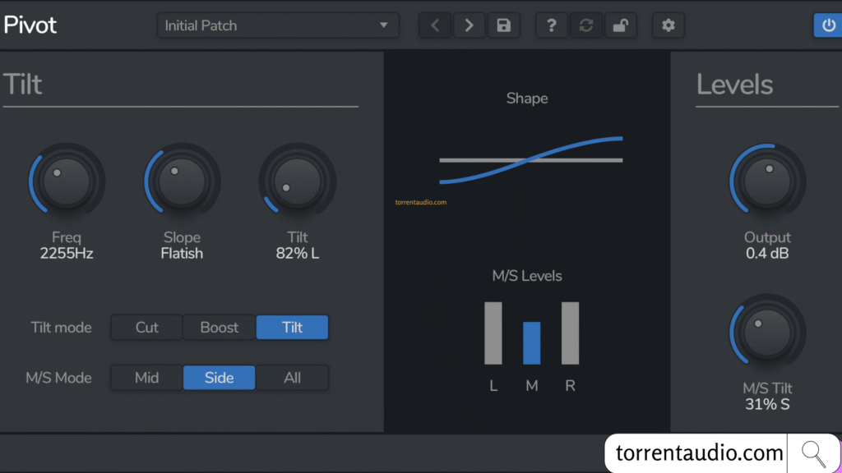Toggle the padlock icon in the toolbar
Image resolution: width=842 pixels, height=473 pixels.
(x=620, y=25)
